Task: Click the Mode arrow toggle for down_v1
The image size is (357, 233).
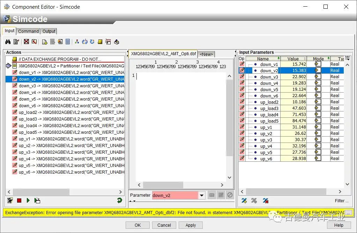Action: [318, 64]
